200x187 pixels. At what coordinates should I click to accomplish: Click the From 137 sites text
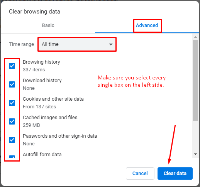[39, 107]
